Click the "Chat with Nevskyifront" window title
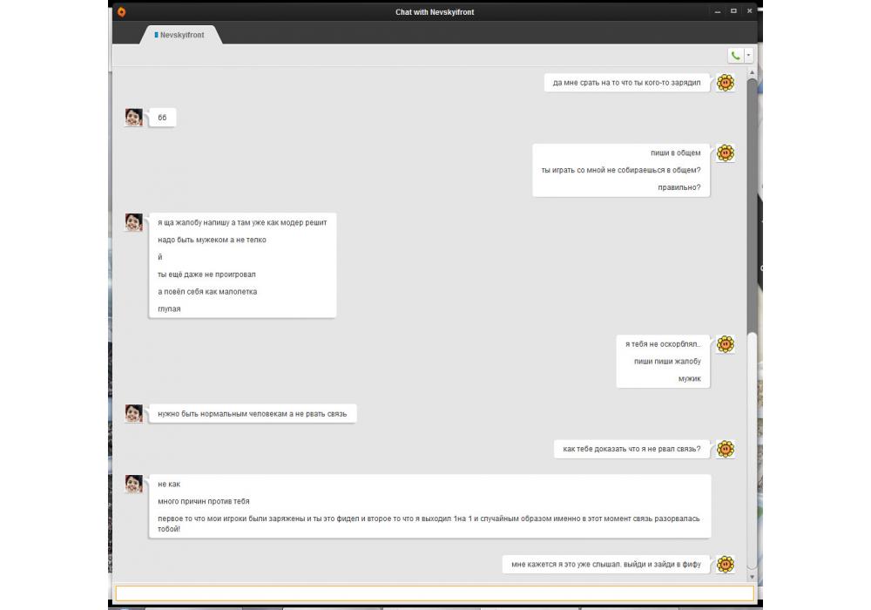Viewport: 871px width, 610px height. 435,11
